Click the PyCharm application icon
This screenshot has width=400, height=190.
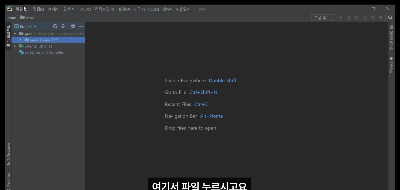click(x=9, y=9)
